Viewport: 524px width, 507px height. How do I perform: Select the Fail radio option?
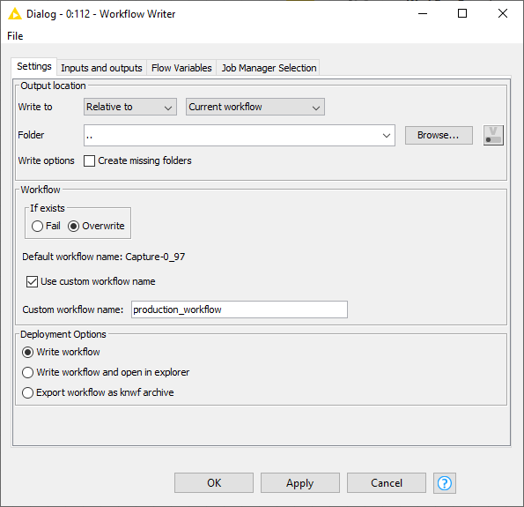click(37, 227)
